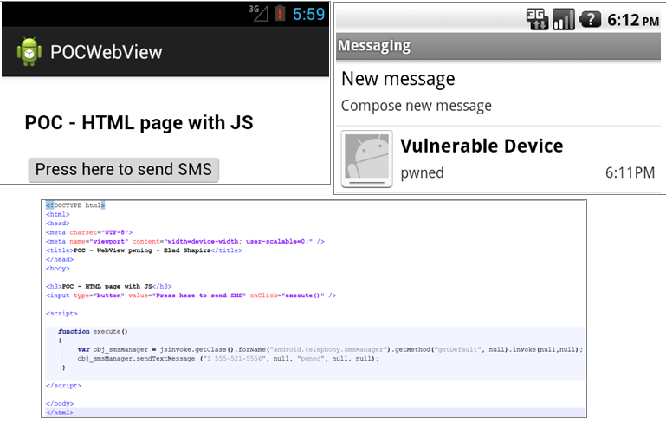Click the title tag with Elad Shapira
This screenshot has height=429, width=666.
point(144,250)
